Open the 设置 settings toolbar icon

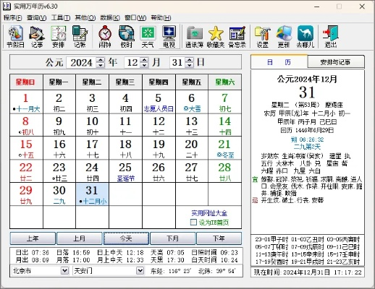262,37
